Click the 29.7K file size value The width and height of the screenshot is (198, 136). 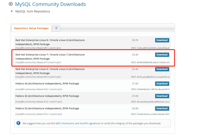click(135, 40)
